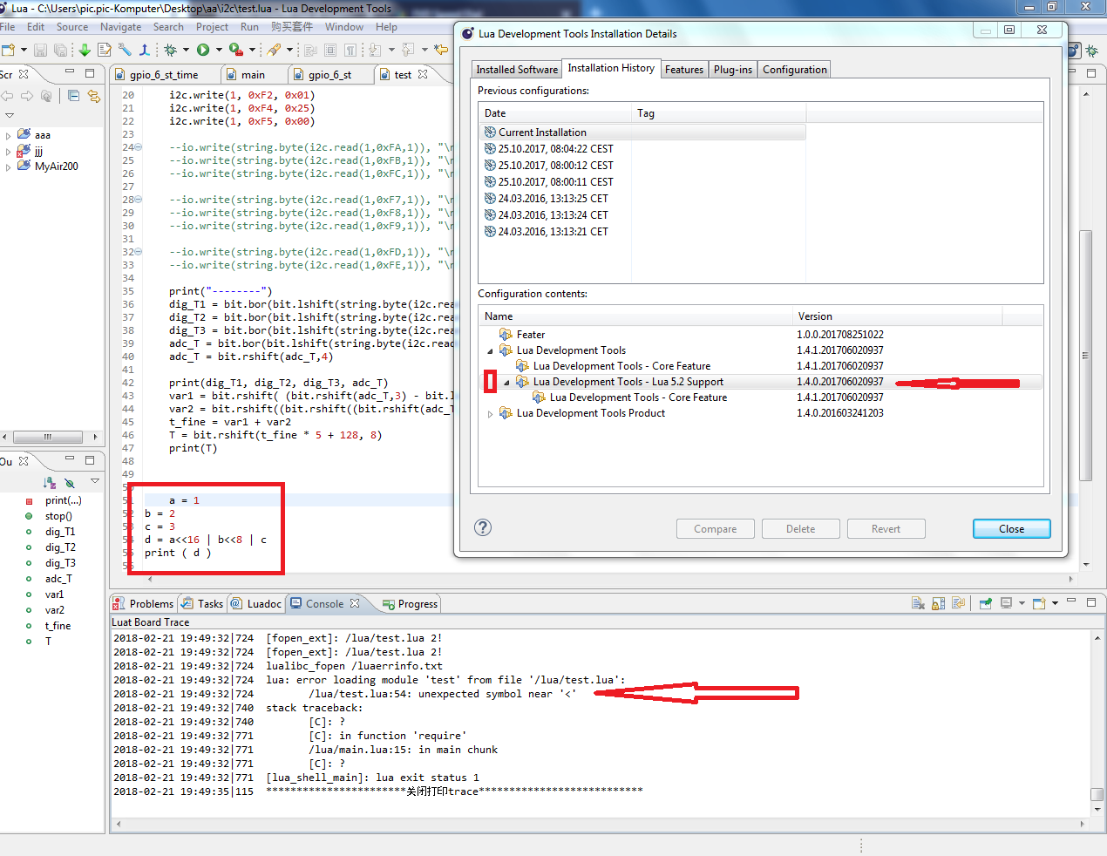Toggle the hide-variables filter in Outline
1107x856 pixels.
(70, 482)
